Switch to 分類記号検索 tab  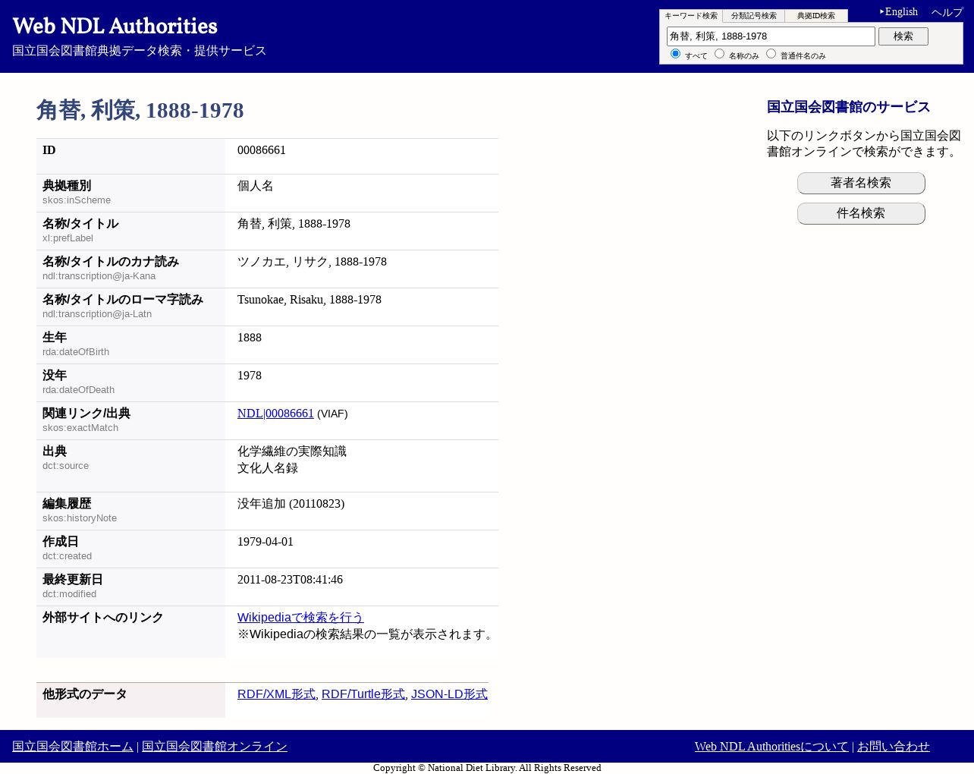click(x=753, y=16)
